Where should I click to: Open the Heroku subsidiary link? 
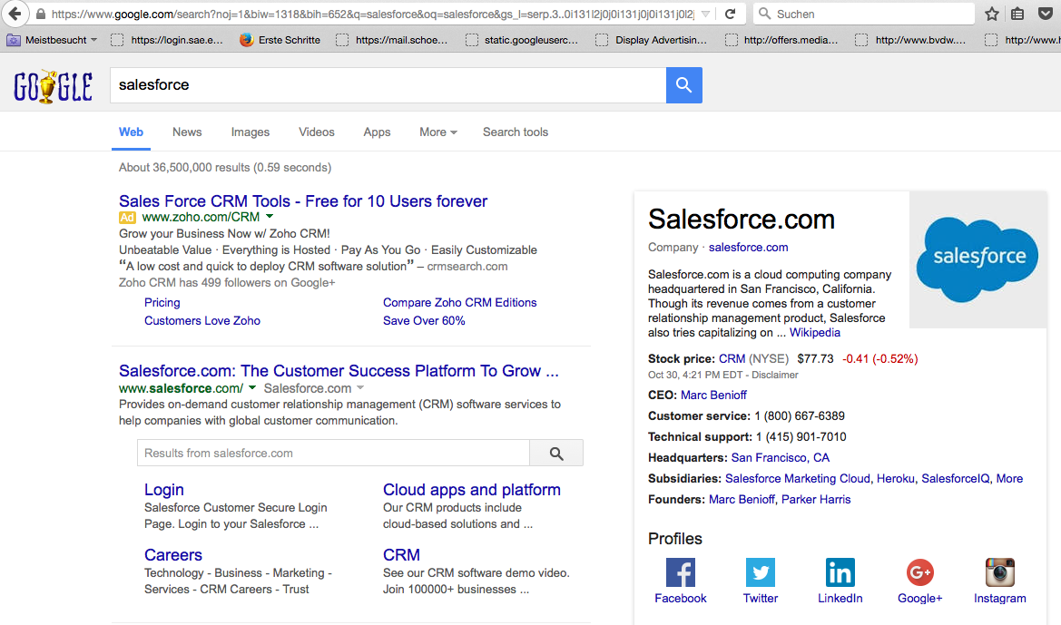point(895,479)
